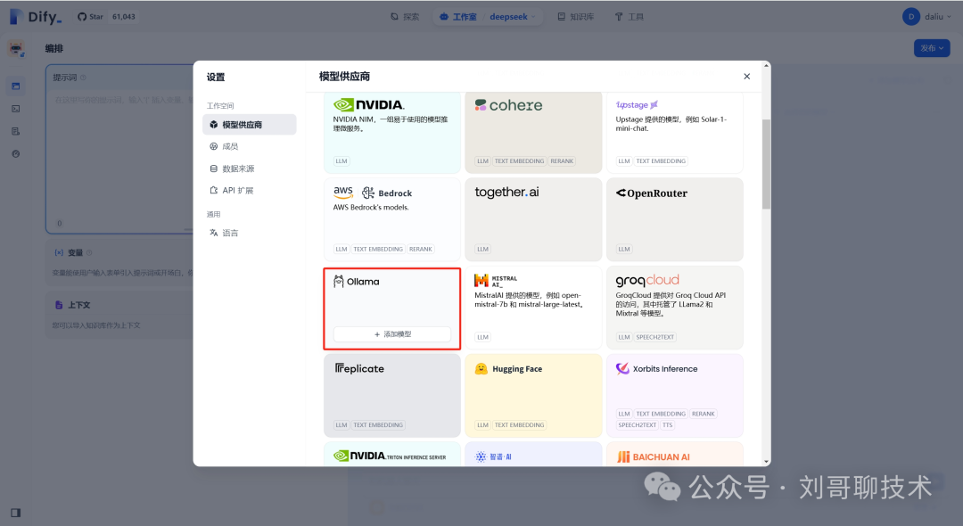Click the 上下文 section icon
Image resolution: width=963 pixels, height=526 pixels.
click(x=59, y=304)
